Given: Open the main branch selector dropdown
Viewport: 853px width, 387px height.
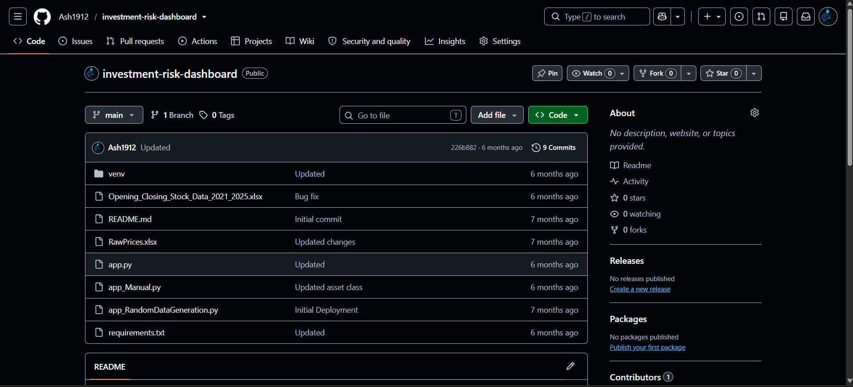Looking at the screenshot, I should (x=114, y=115).
